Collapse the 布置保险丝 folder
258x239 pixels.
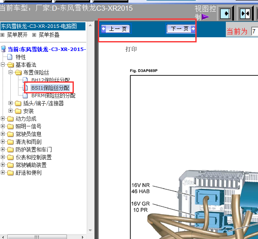[x=10, y=72]
